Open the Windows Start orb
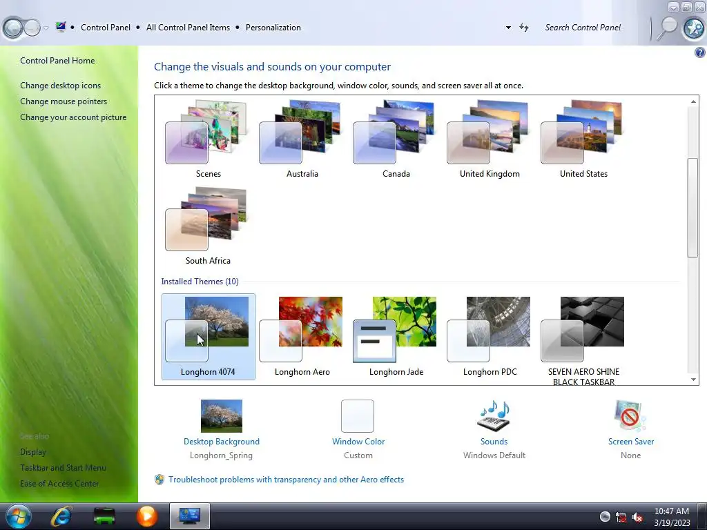 coord(19,516)
